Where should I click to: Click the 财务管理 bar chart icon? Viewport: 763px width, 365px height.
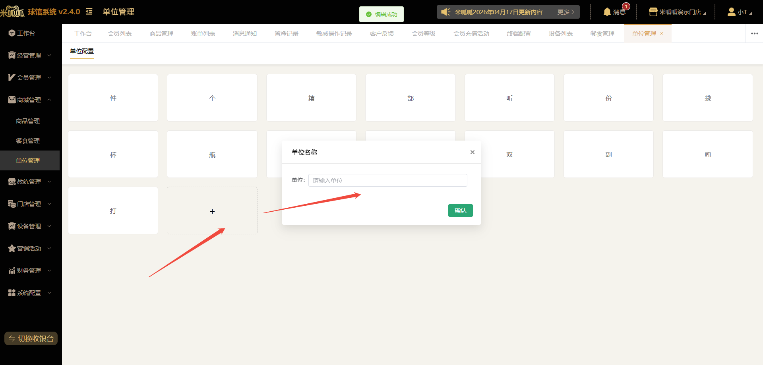12,270
